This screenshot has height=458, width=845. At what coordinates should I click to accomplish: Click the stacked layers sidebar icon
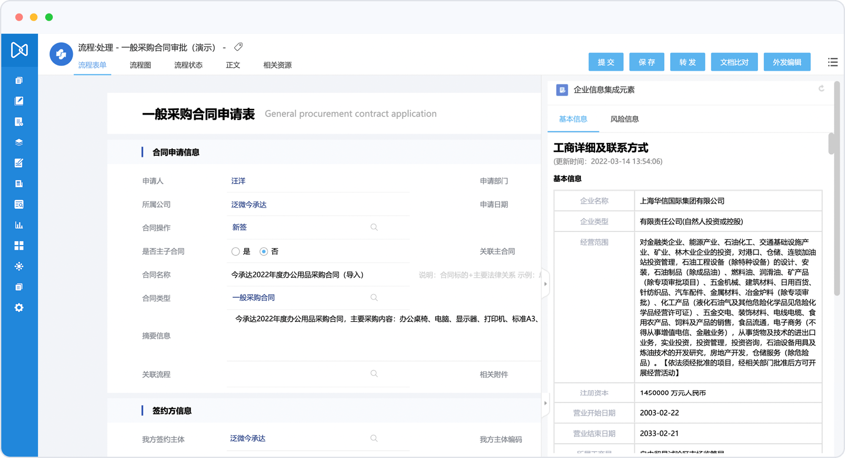[19, 142]
